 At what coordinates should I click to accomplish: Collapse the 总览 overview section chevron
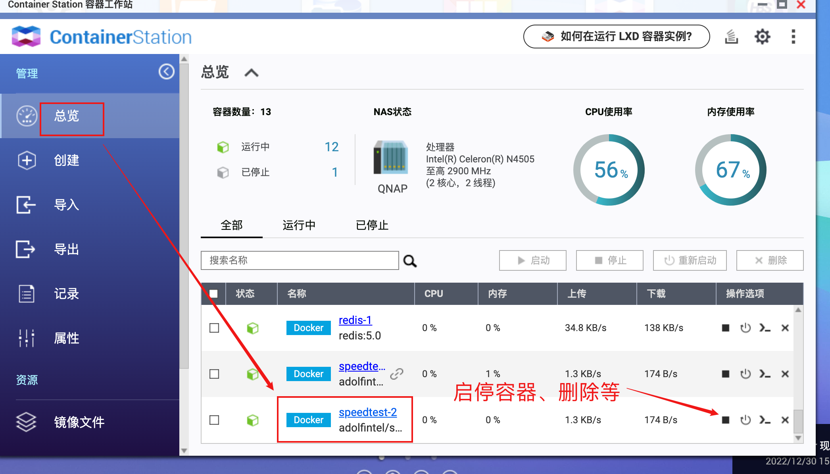(x=252, y=73)
